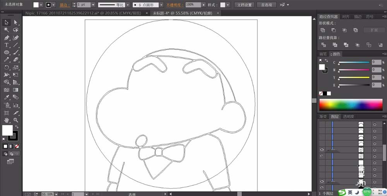387x196 pixels.
Task: Set paint mode to Gradient in toolbox
Action: coord(11,146)
